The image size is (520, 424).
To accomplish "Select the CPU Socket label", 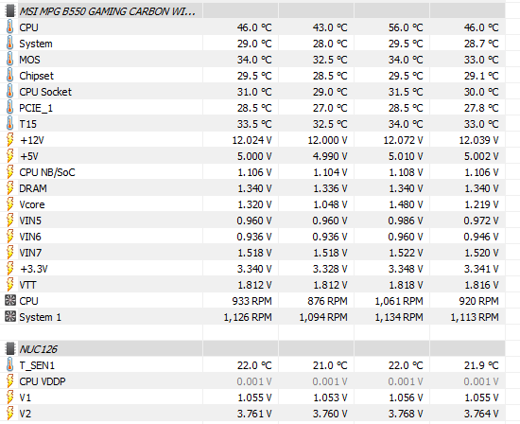I will tap(45, 92).
